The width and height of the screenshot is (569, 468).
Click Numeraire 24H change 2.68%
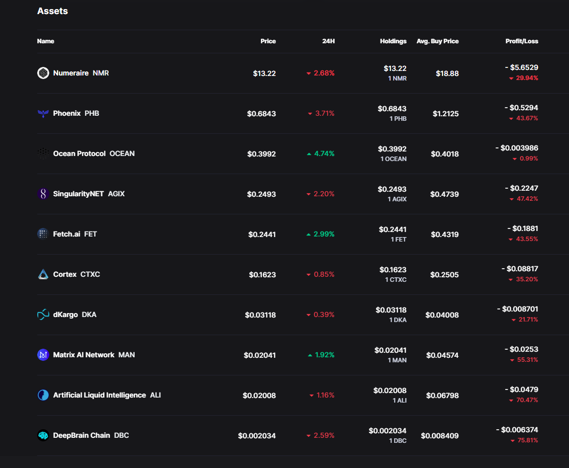(320, 73)
